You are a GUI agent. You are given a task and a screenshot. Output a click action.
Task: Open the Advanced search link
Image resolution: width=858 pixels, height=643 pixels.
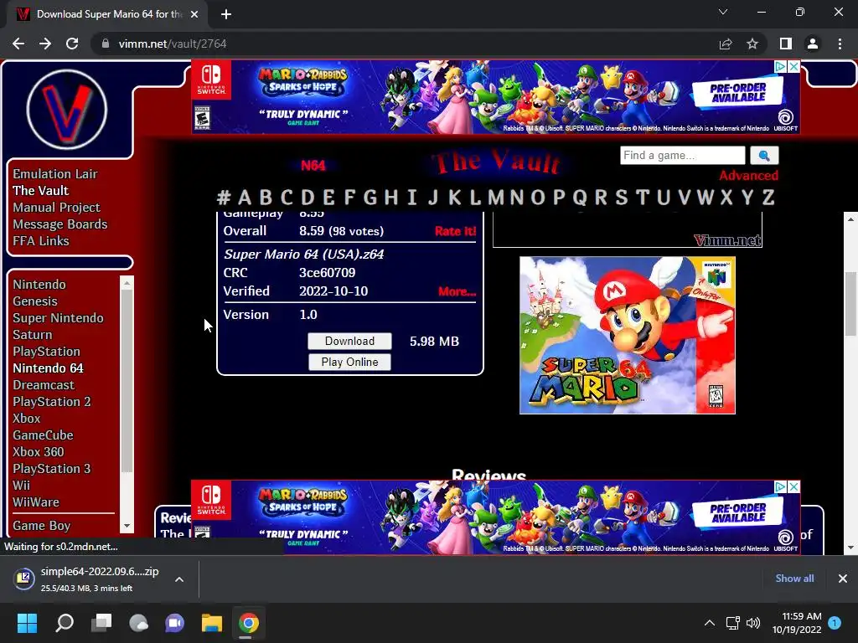point(748,176)
